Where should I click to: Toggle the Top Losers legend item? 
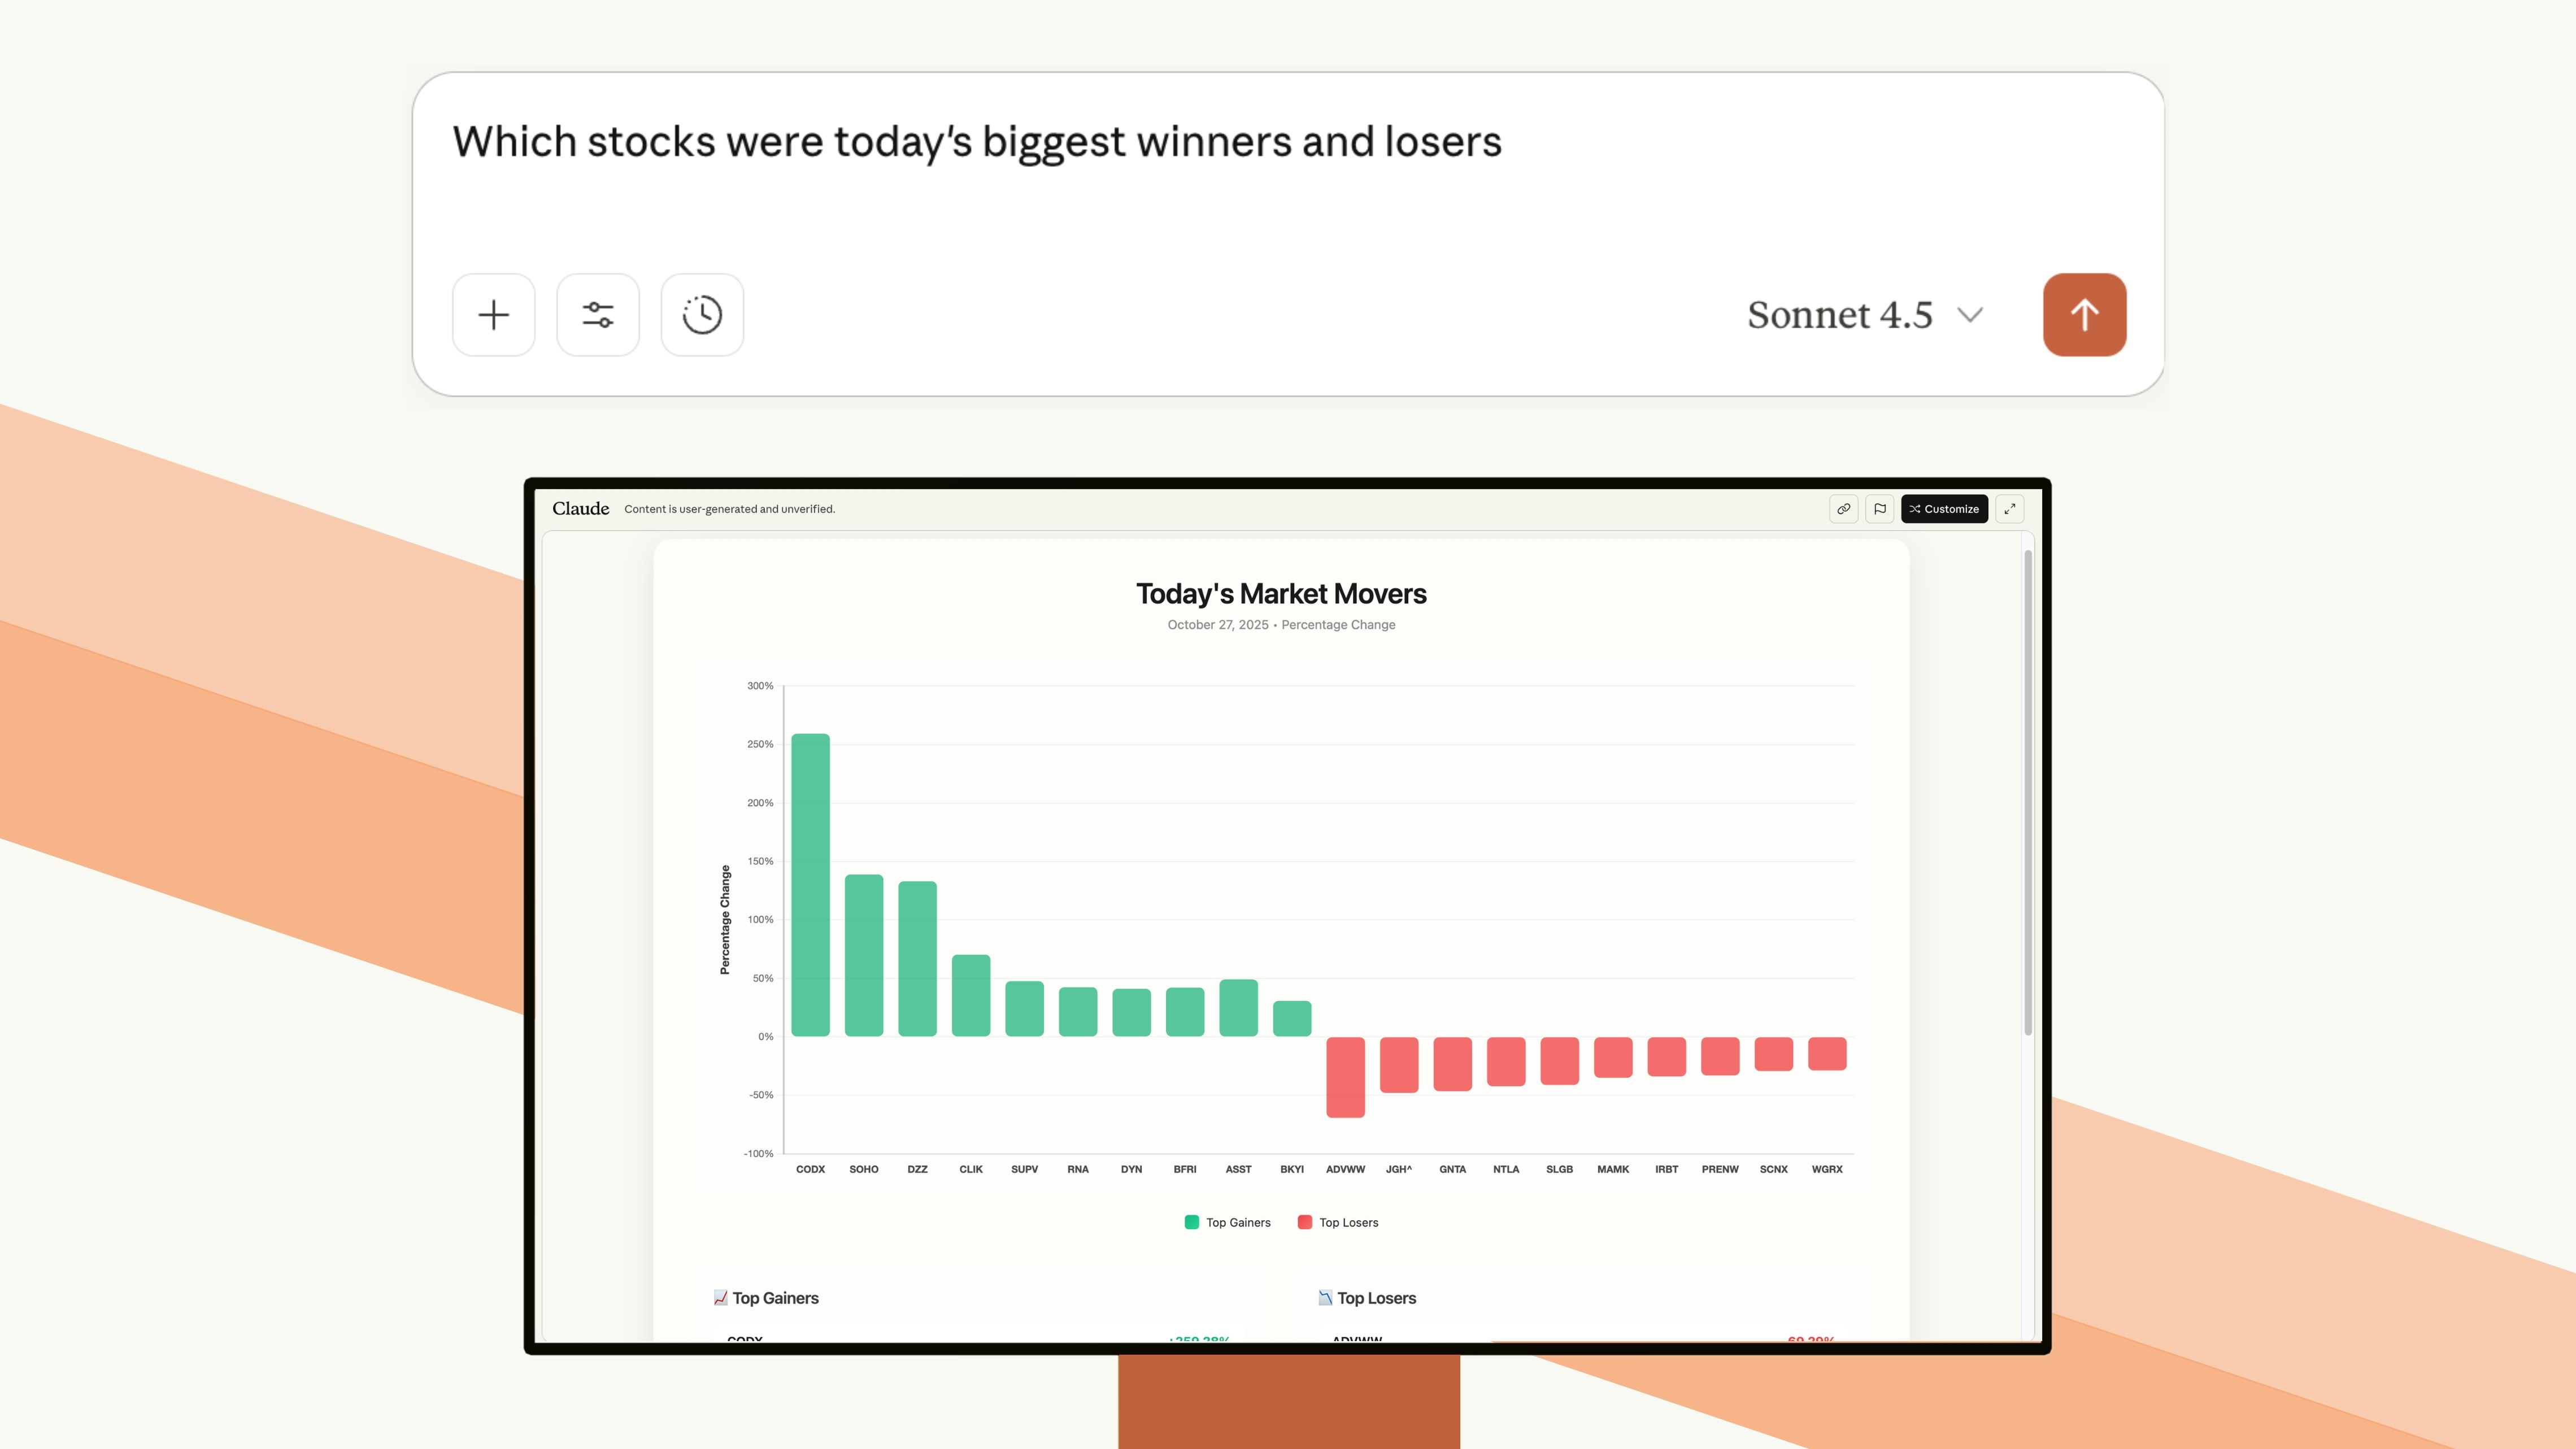pos(1348,1222)
